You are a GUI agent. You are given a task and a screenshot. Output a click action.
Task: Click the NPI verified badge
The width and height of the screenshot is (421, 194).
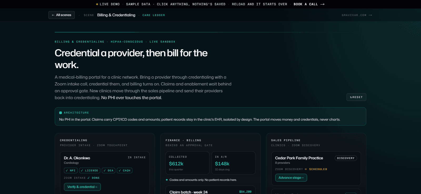(71, 171)
